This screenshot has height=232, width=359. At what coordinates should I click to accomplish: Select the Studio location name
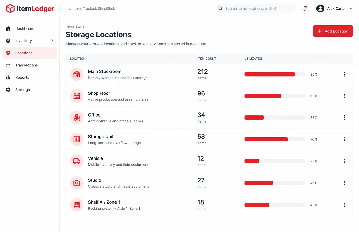95,180
